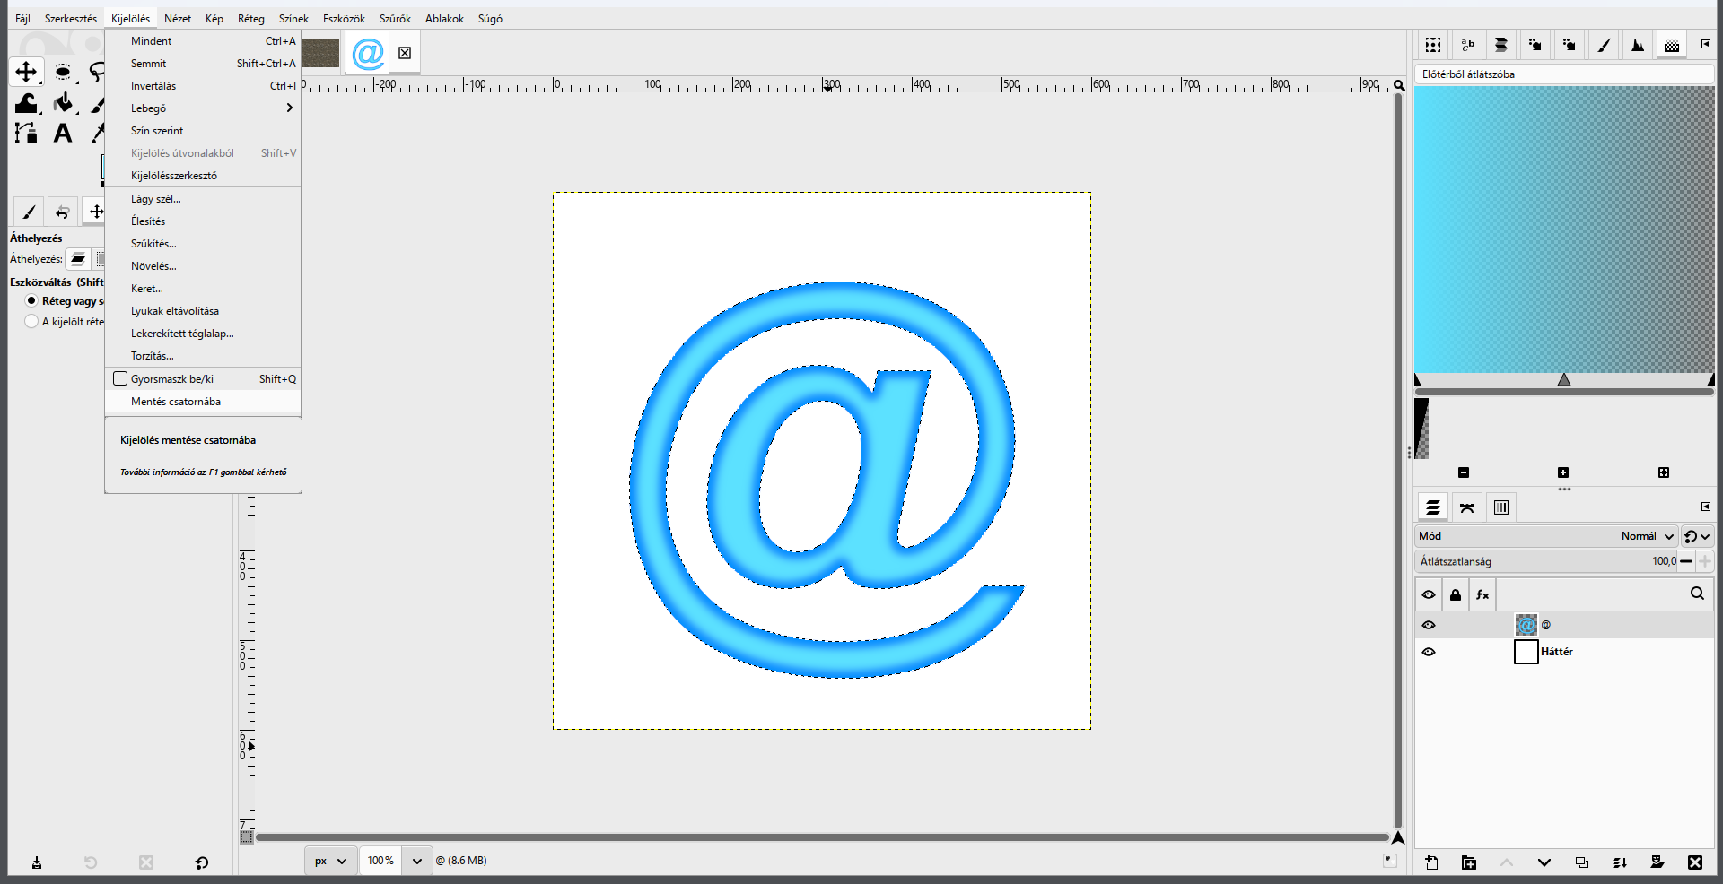Screen dimensions: 1723x884
Task: Delete the layer with the X icon
Action: [x=1695, y=862]
